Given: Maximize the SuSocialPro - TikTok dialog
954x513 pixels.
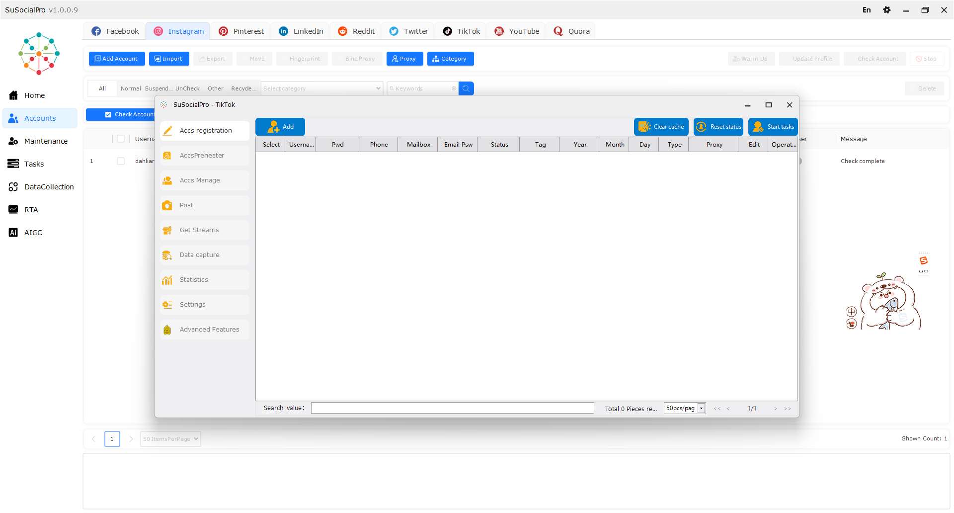Looking at the screenshot, I should click(769, 105).
